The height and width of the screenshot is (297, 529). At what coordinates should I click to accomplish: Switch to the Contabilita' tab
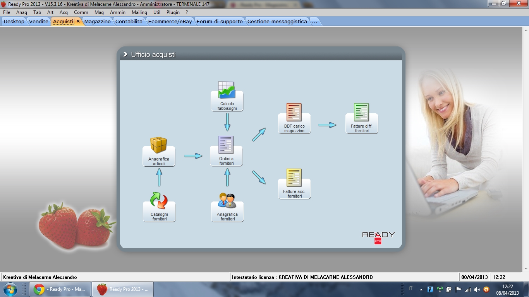click(130, 21)
